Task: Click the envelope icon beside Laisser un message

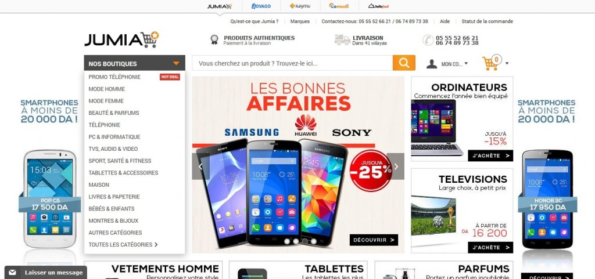Action: click(13, 272)
